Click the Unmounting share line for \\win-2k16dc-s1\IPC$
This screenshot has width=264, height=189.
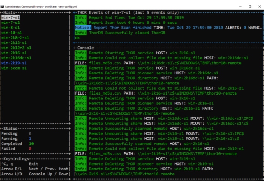pyautogui.click(x=164, y=118)
